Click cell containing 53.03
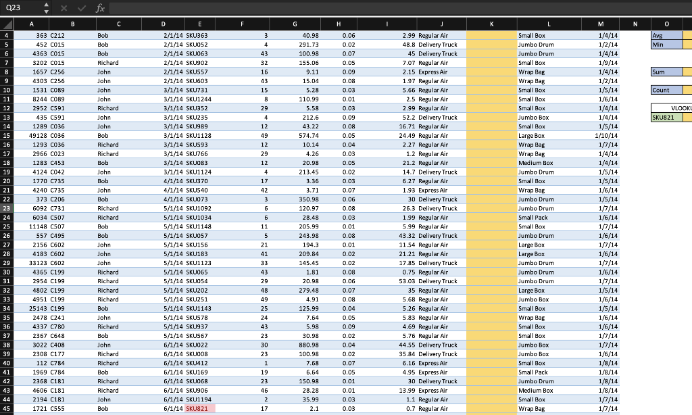692x415 pixels. click(387, 281)
